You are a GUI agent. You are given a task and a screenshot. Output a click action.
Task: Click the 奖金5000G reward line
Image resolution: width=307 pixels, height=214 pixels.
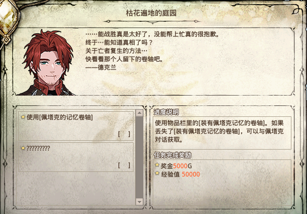click(173, 166)
